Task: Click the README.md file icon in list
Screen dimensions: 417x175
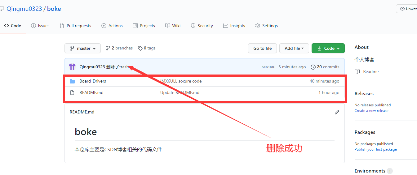Action: coord(72,92)
